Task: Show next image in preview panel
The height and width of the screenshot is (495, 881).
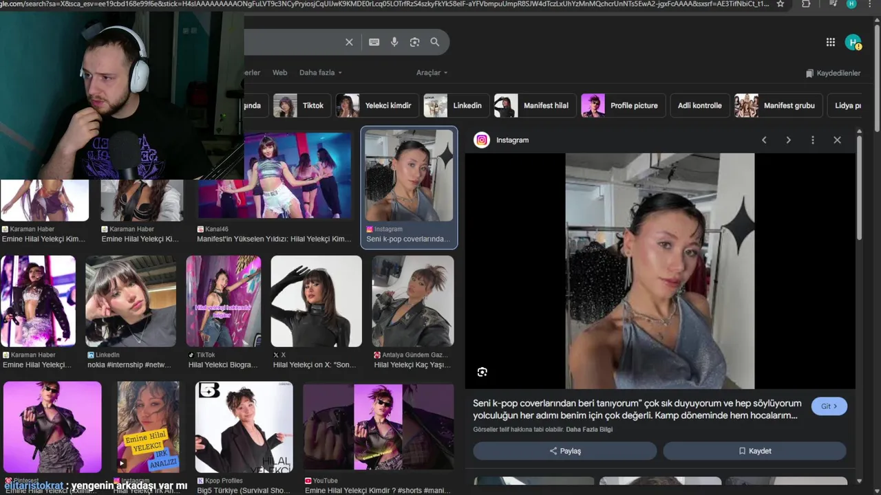Action: 788,140
